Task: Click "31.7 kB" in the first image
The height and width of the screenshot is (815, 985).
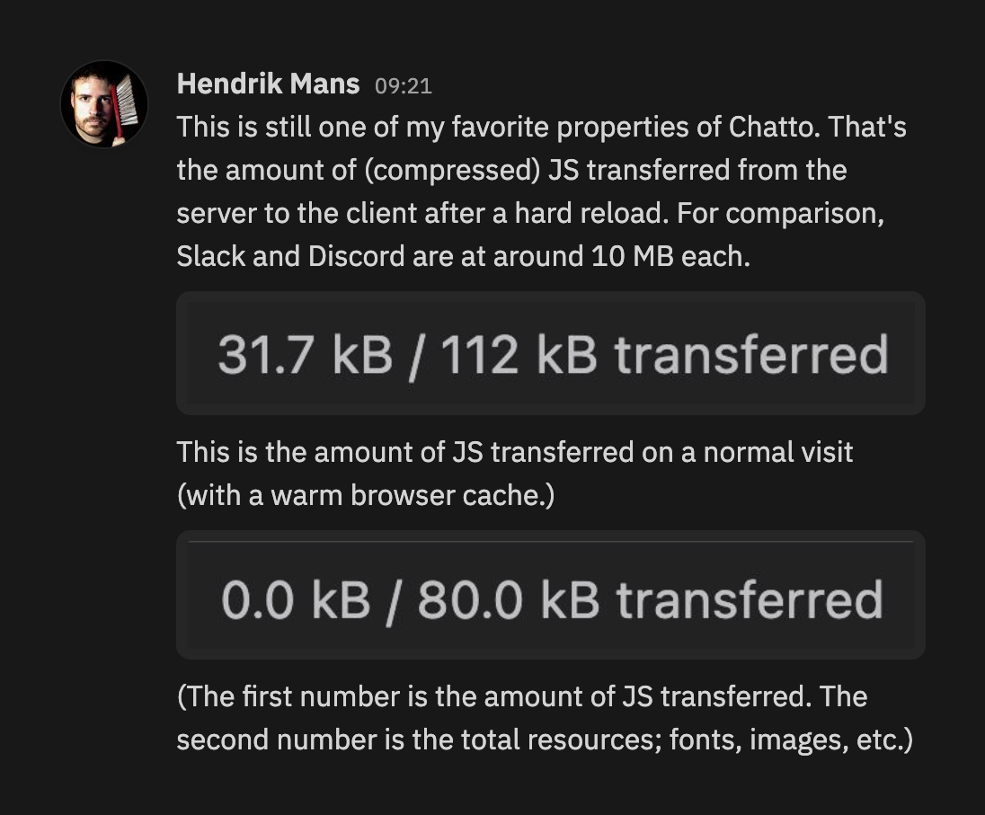Action: tap(305, 354)
